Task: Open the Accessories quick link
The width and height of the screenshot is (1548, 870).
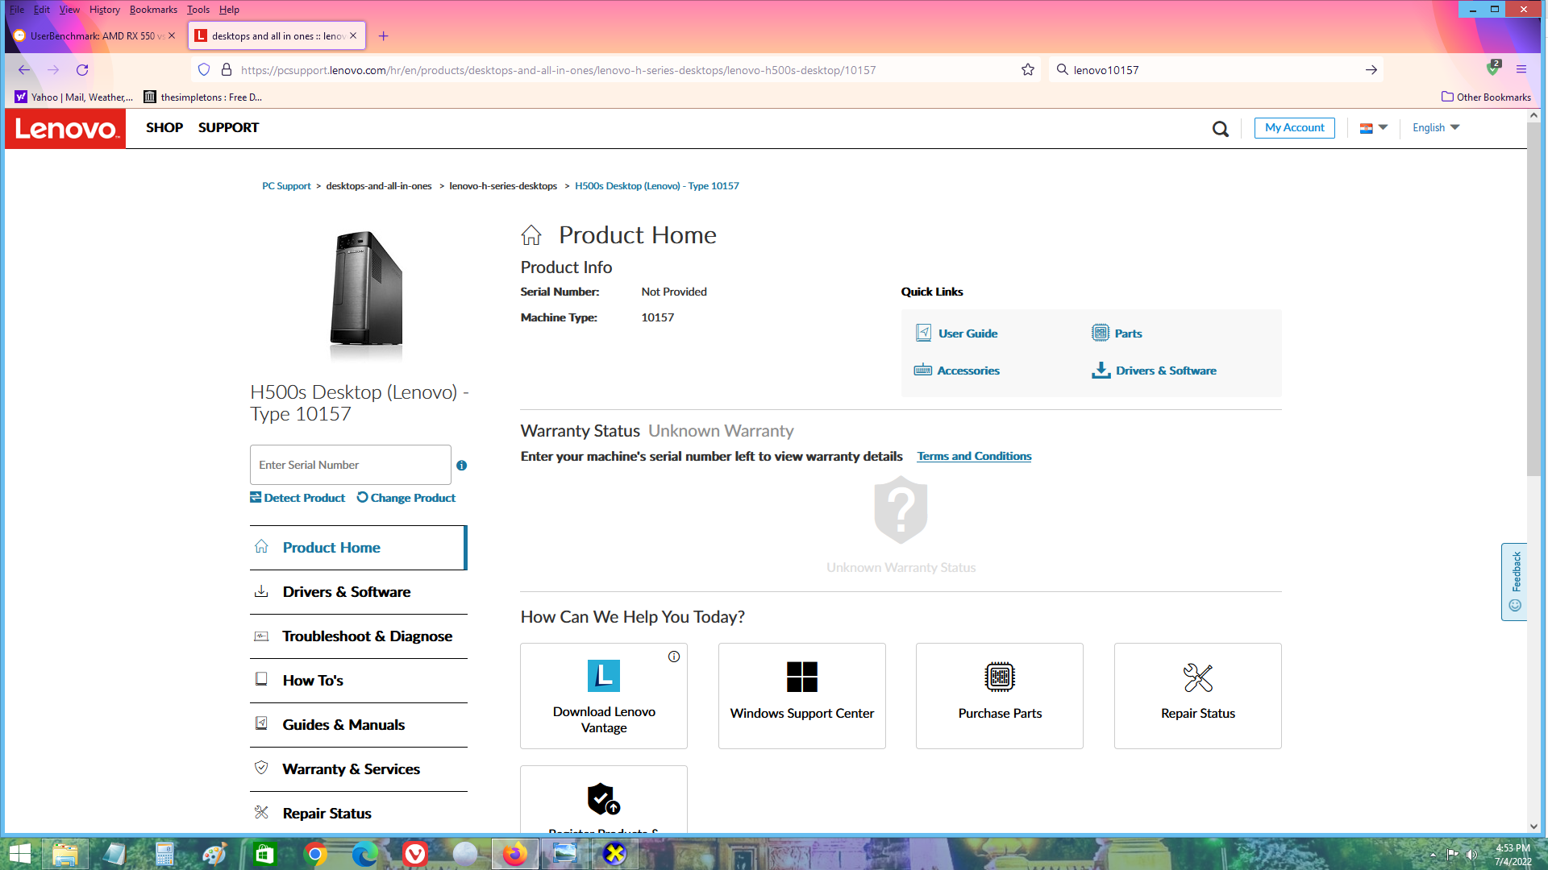Action: 956,371
